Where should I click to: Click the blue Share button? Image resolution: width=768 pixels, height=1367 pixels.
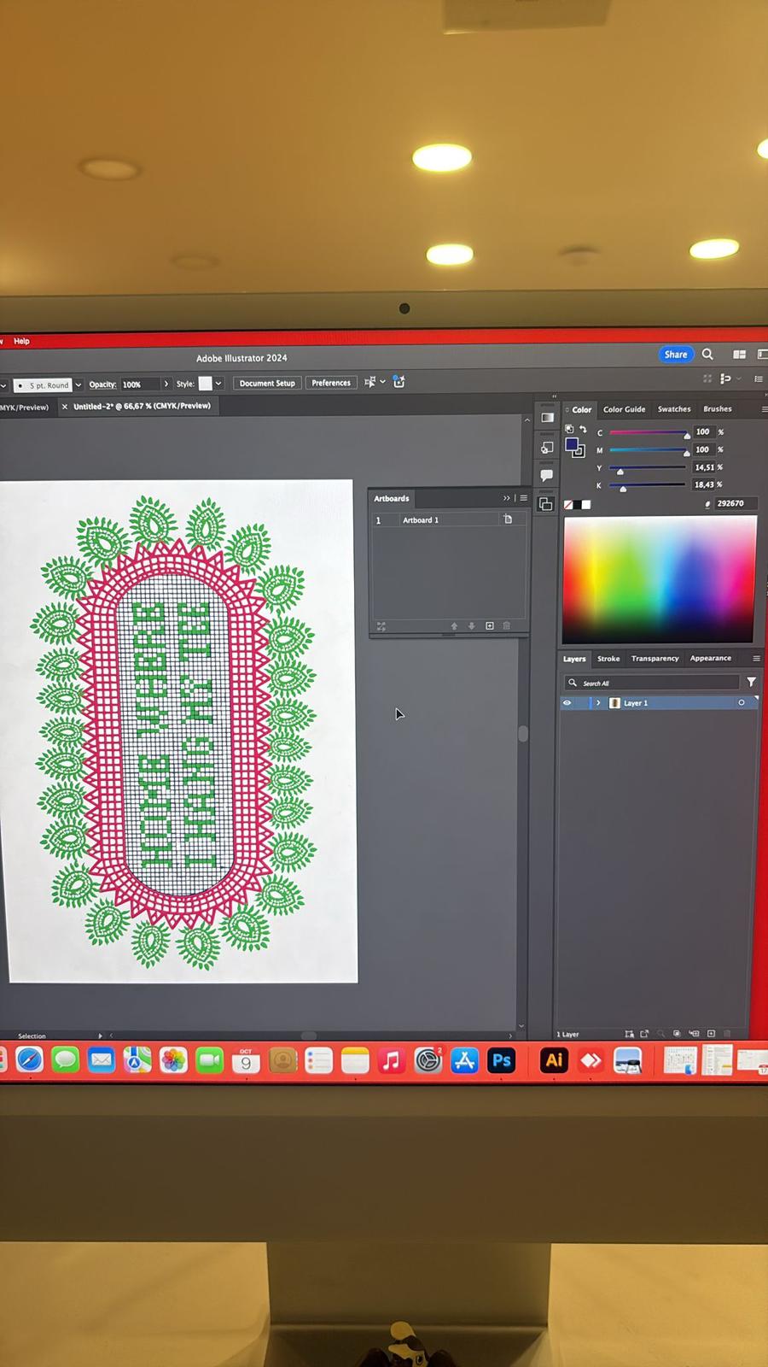[676, 355]
